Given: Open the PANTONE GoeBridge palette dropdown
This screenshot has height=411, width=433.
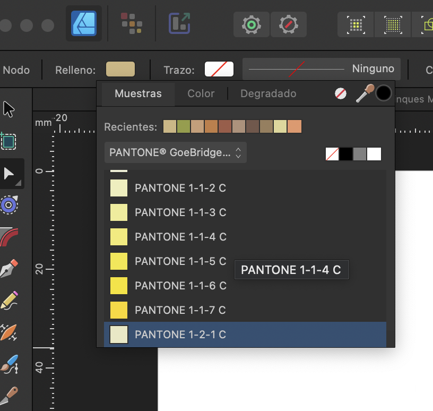Looking at the screenshot, I should pyautogui.click(x=175, y=152).
